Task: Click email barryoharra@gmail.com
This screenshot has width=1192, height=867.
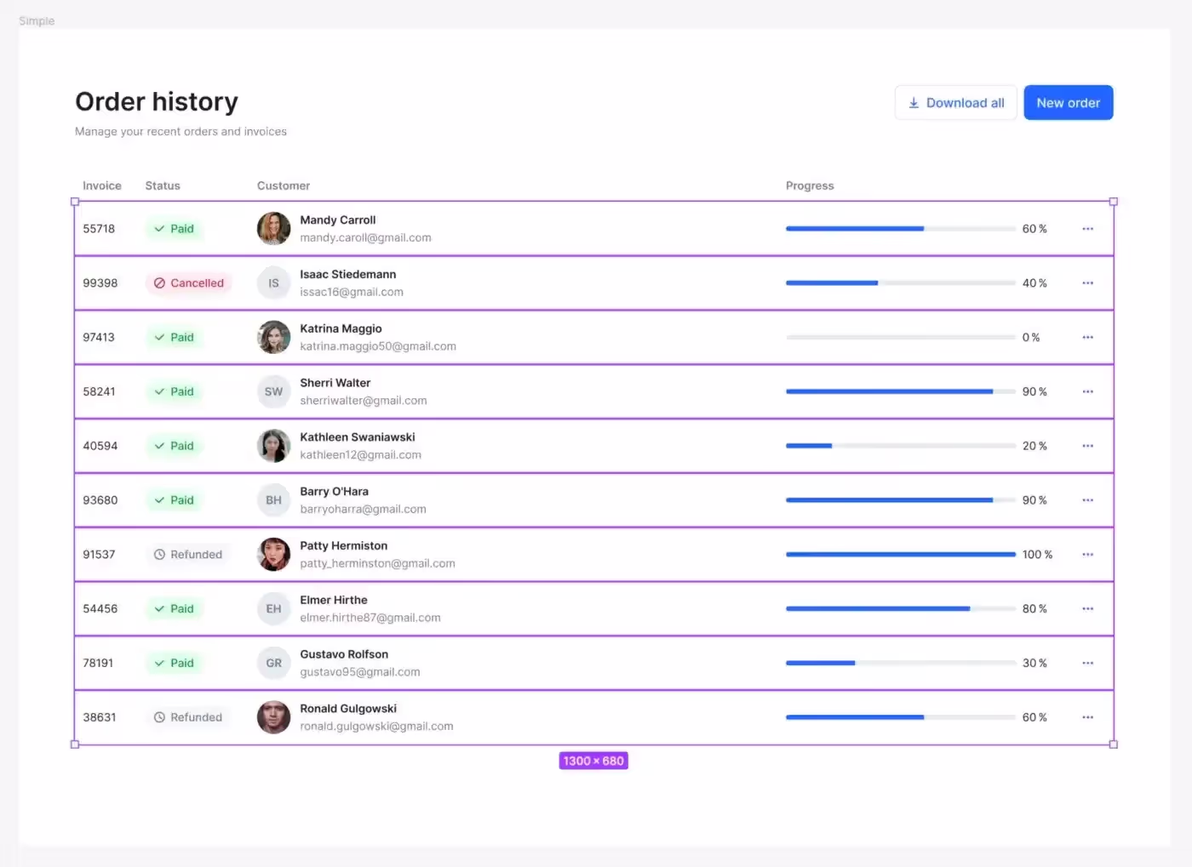Action: (x=363, y=510)
